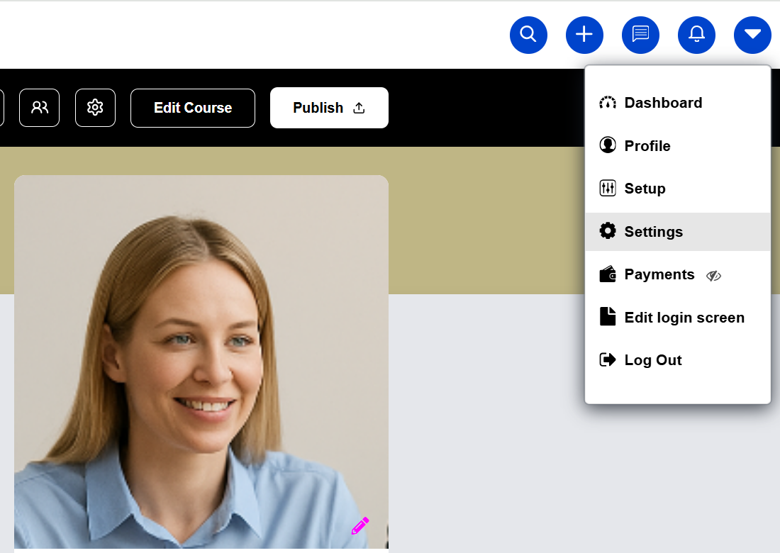Image resolution: width=780 pixels, height=553 pixels.
Task: Click the plus create icon
Action: point(584,35)
